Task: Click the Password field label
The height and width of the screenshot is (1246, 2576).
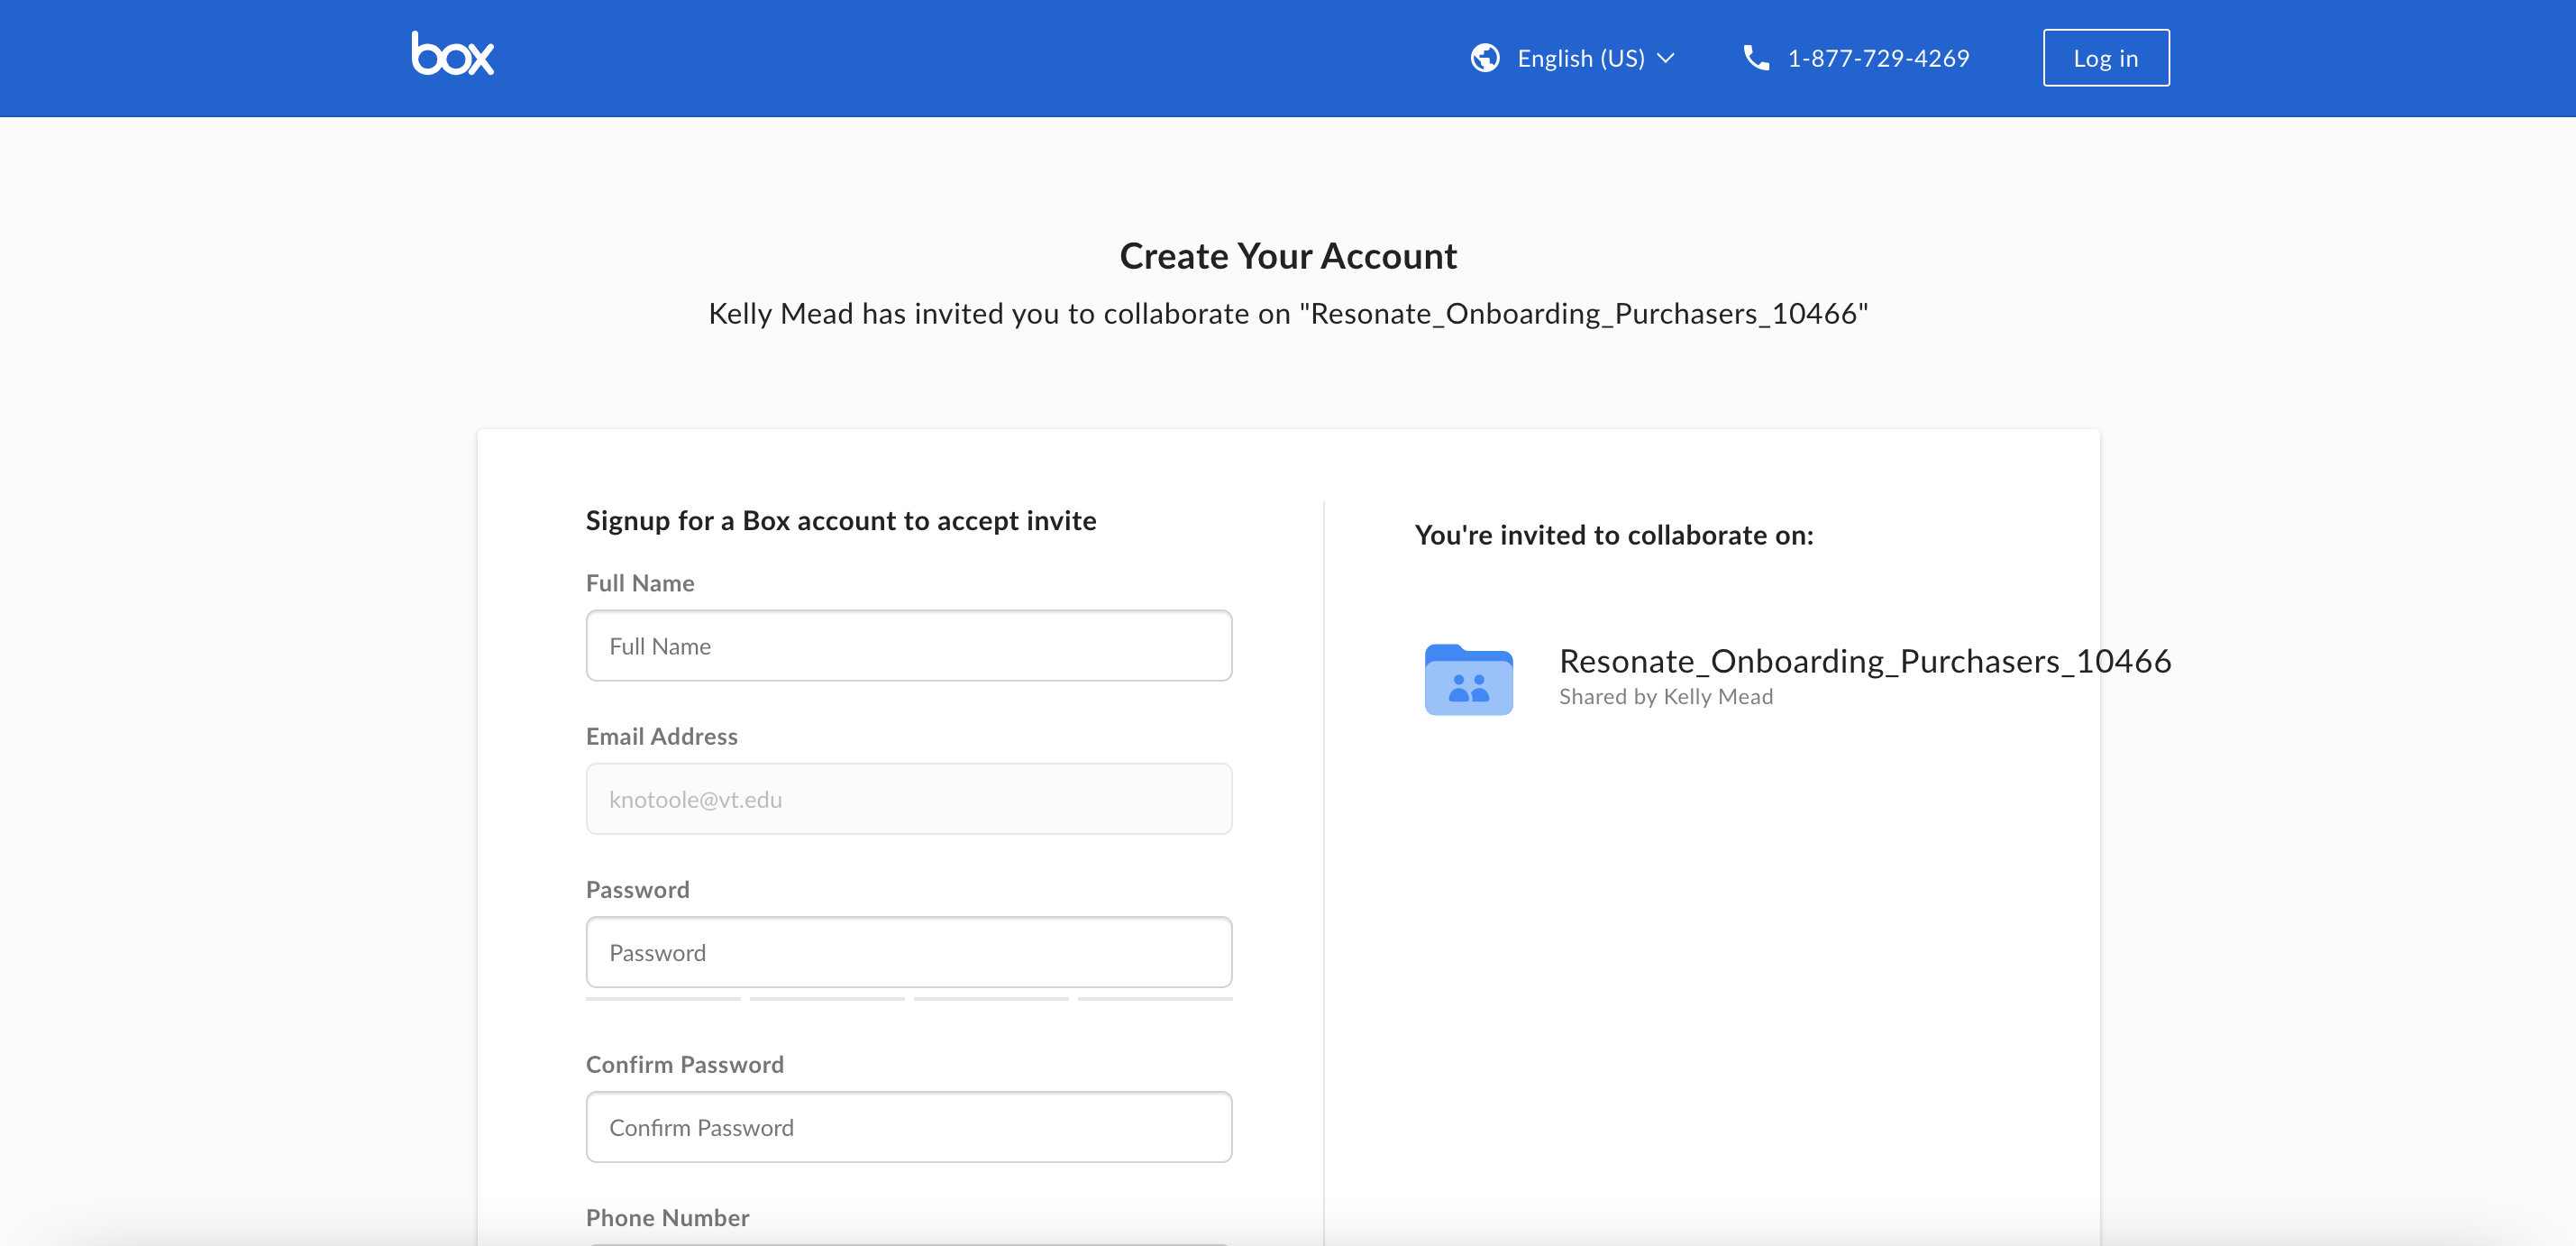Action: point(638,889)
